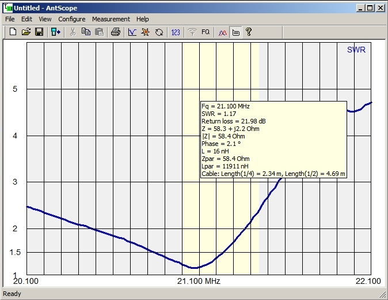Click the window resize grip corner
Screen dimensions: 388x300
(x=382, y=294)
